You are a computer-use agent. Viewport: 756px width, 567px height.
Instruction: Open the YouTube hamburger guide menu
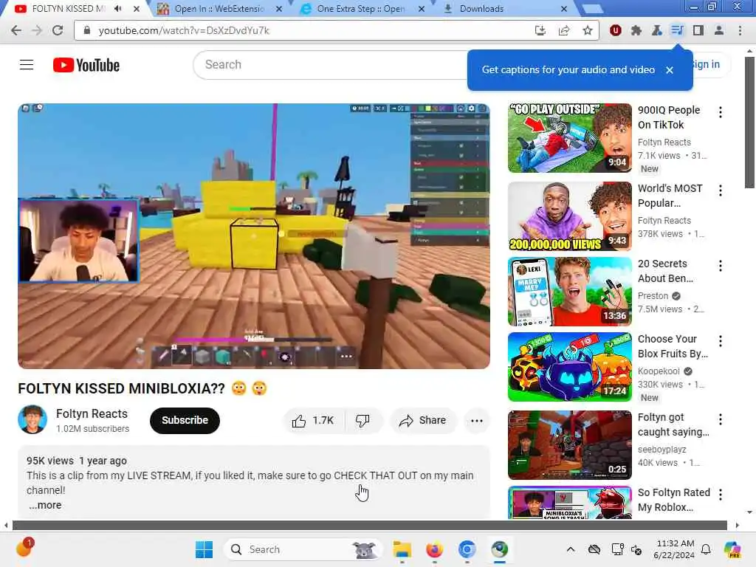click(27, 65)
